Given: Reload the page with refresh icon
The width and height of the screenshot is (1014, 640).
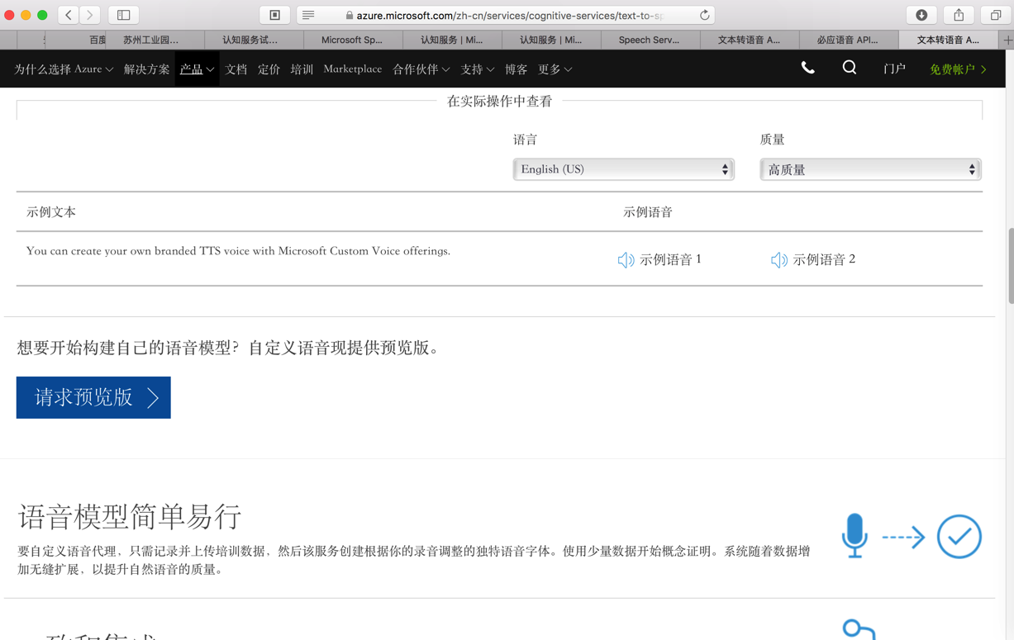Looking at the screenshot, I should [704, 15].
